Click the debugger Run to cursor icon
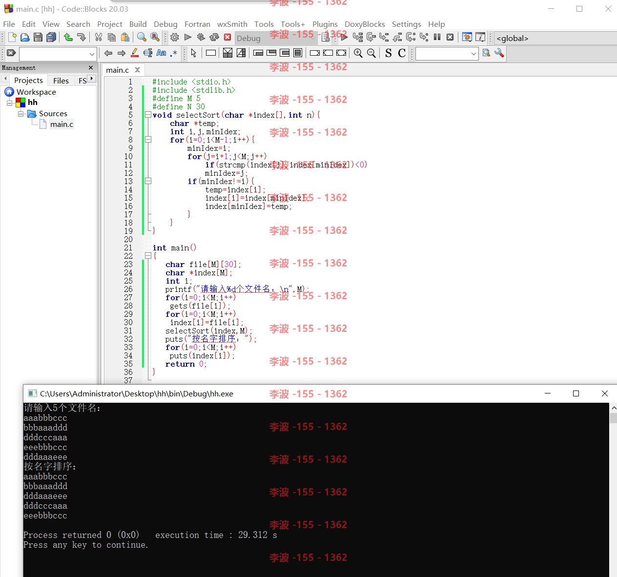Viewport: 617px width, 577px height. pyautogui.click(x=358, y=37)
